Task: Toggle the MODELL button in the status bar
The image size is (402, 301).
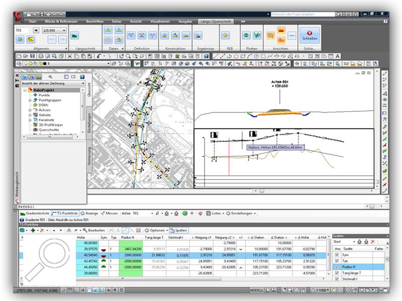Action: pyautogui.click(x=257, y=290)
